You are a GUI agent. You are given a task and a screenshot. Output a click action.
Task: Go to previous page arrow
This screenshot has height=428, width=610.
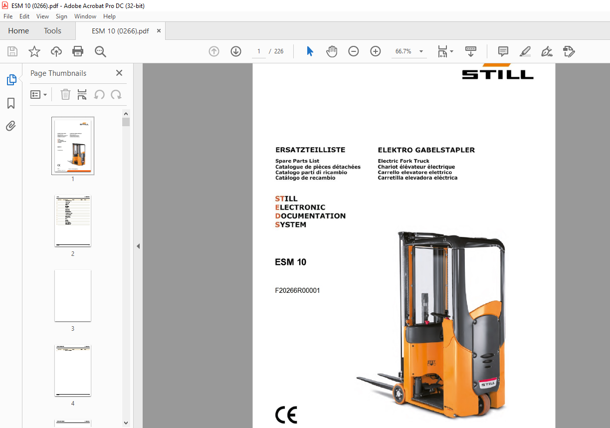214,51
